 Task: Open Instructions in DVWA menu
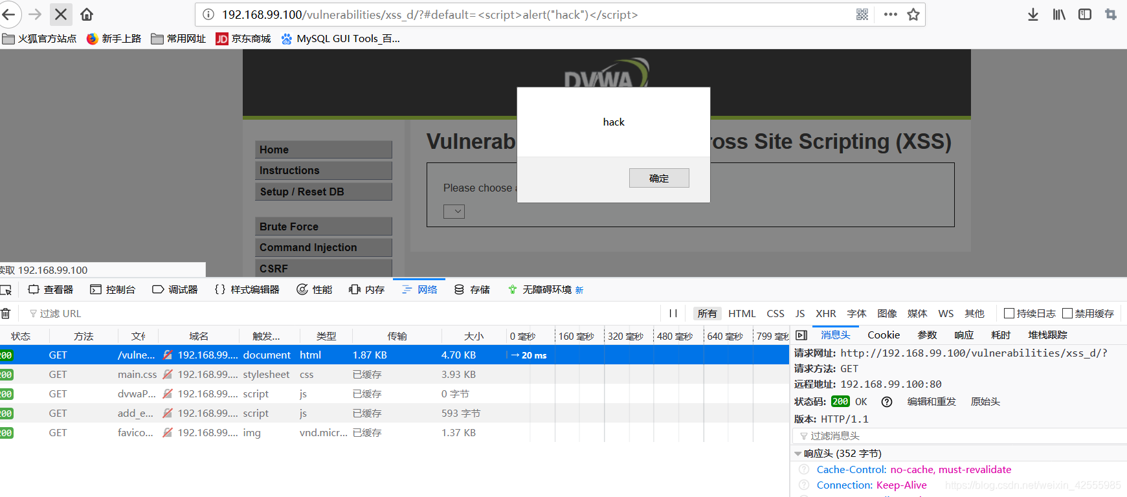[324, 170]
